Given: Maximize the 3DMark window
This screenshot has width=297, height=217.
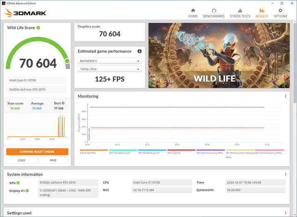Looking at the screenshot, I should (x=282, y=3).
